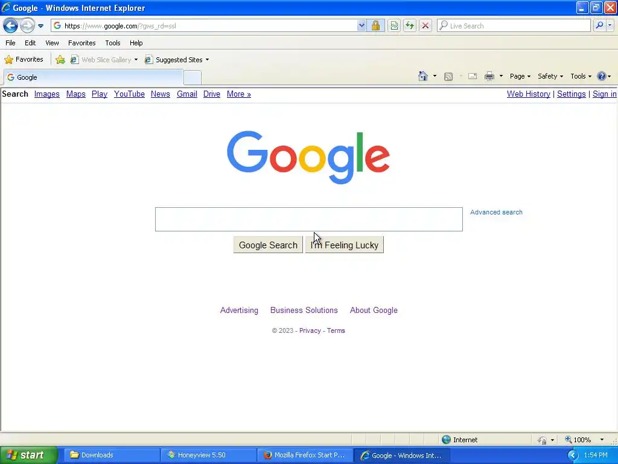Click the Forward navigation arrow button

[27, 26]
